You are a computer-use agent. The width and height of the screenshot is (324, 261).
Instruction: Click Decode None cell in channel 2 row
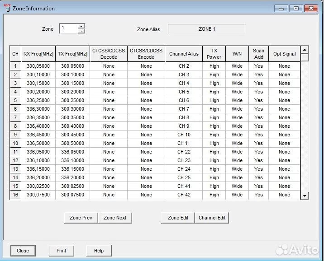[x=109, y=75]
